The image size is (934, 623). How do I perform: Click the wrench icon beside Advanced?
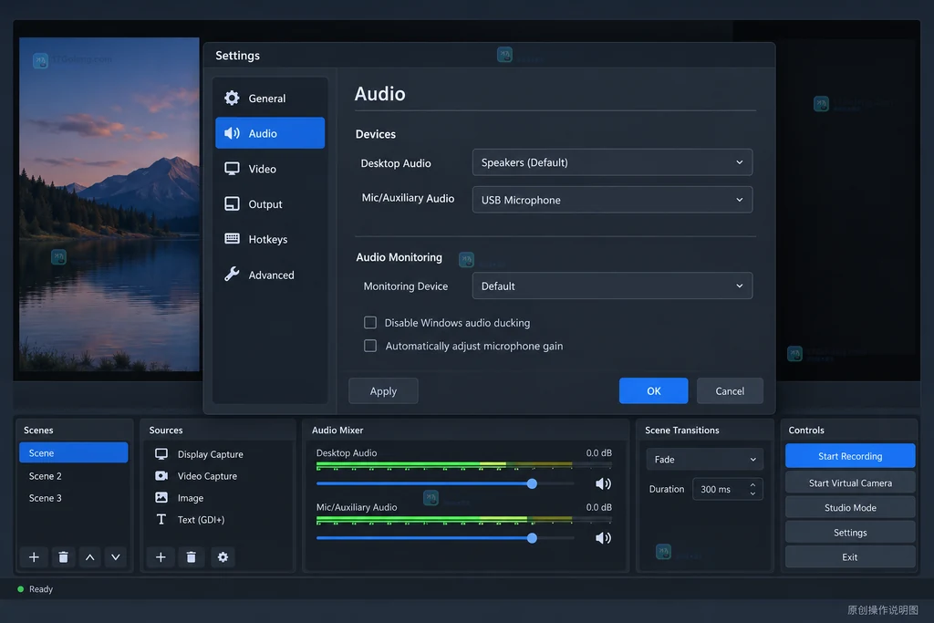[x=232, y=274]
